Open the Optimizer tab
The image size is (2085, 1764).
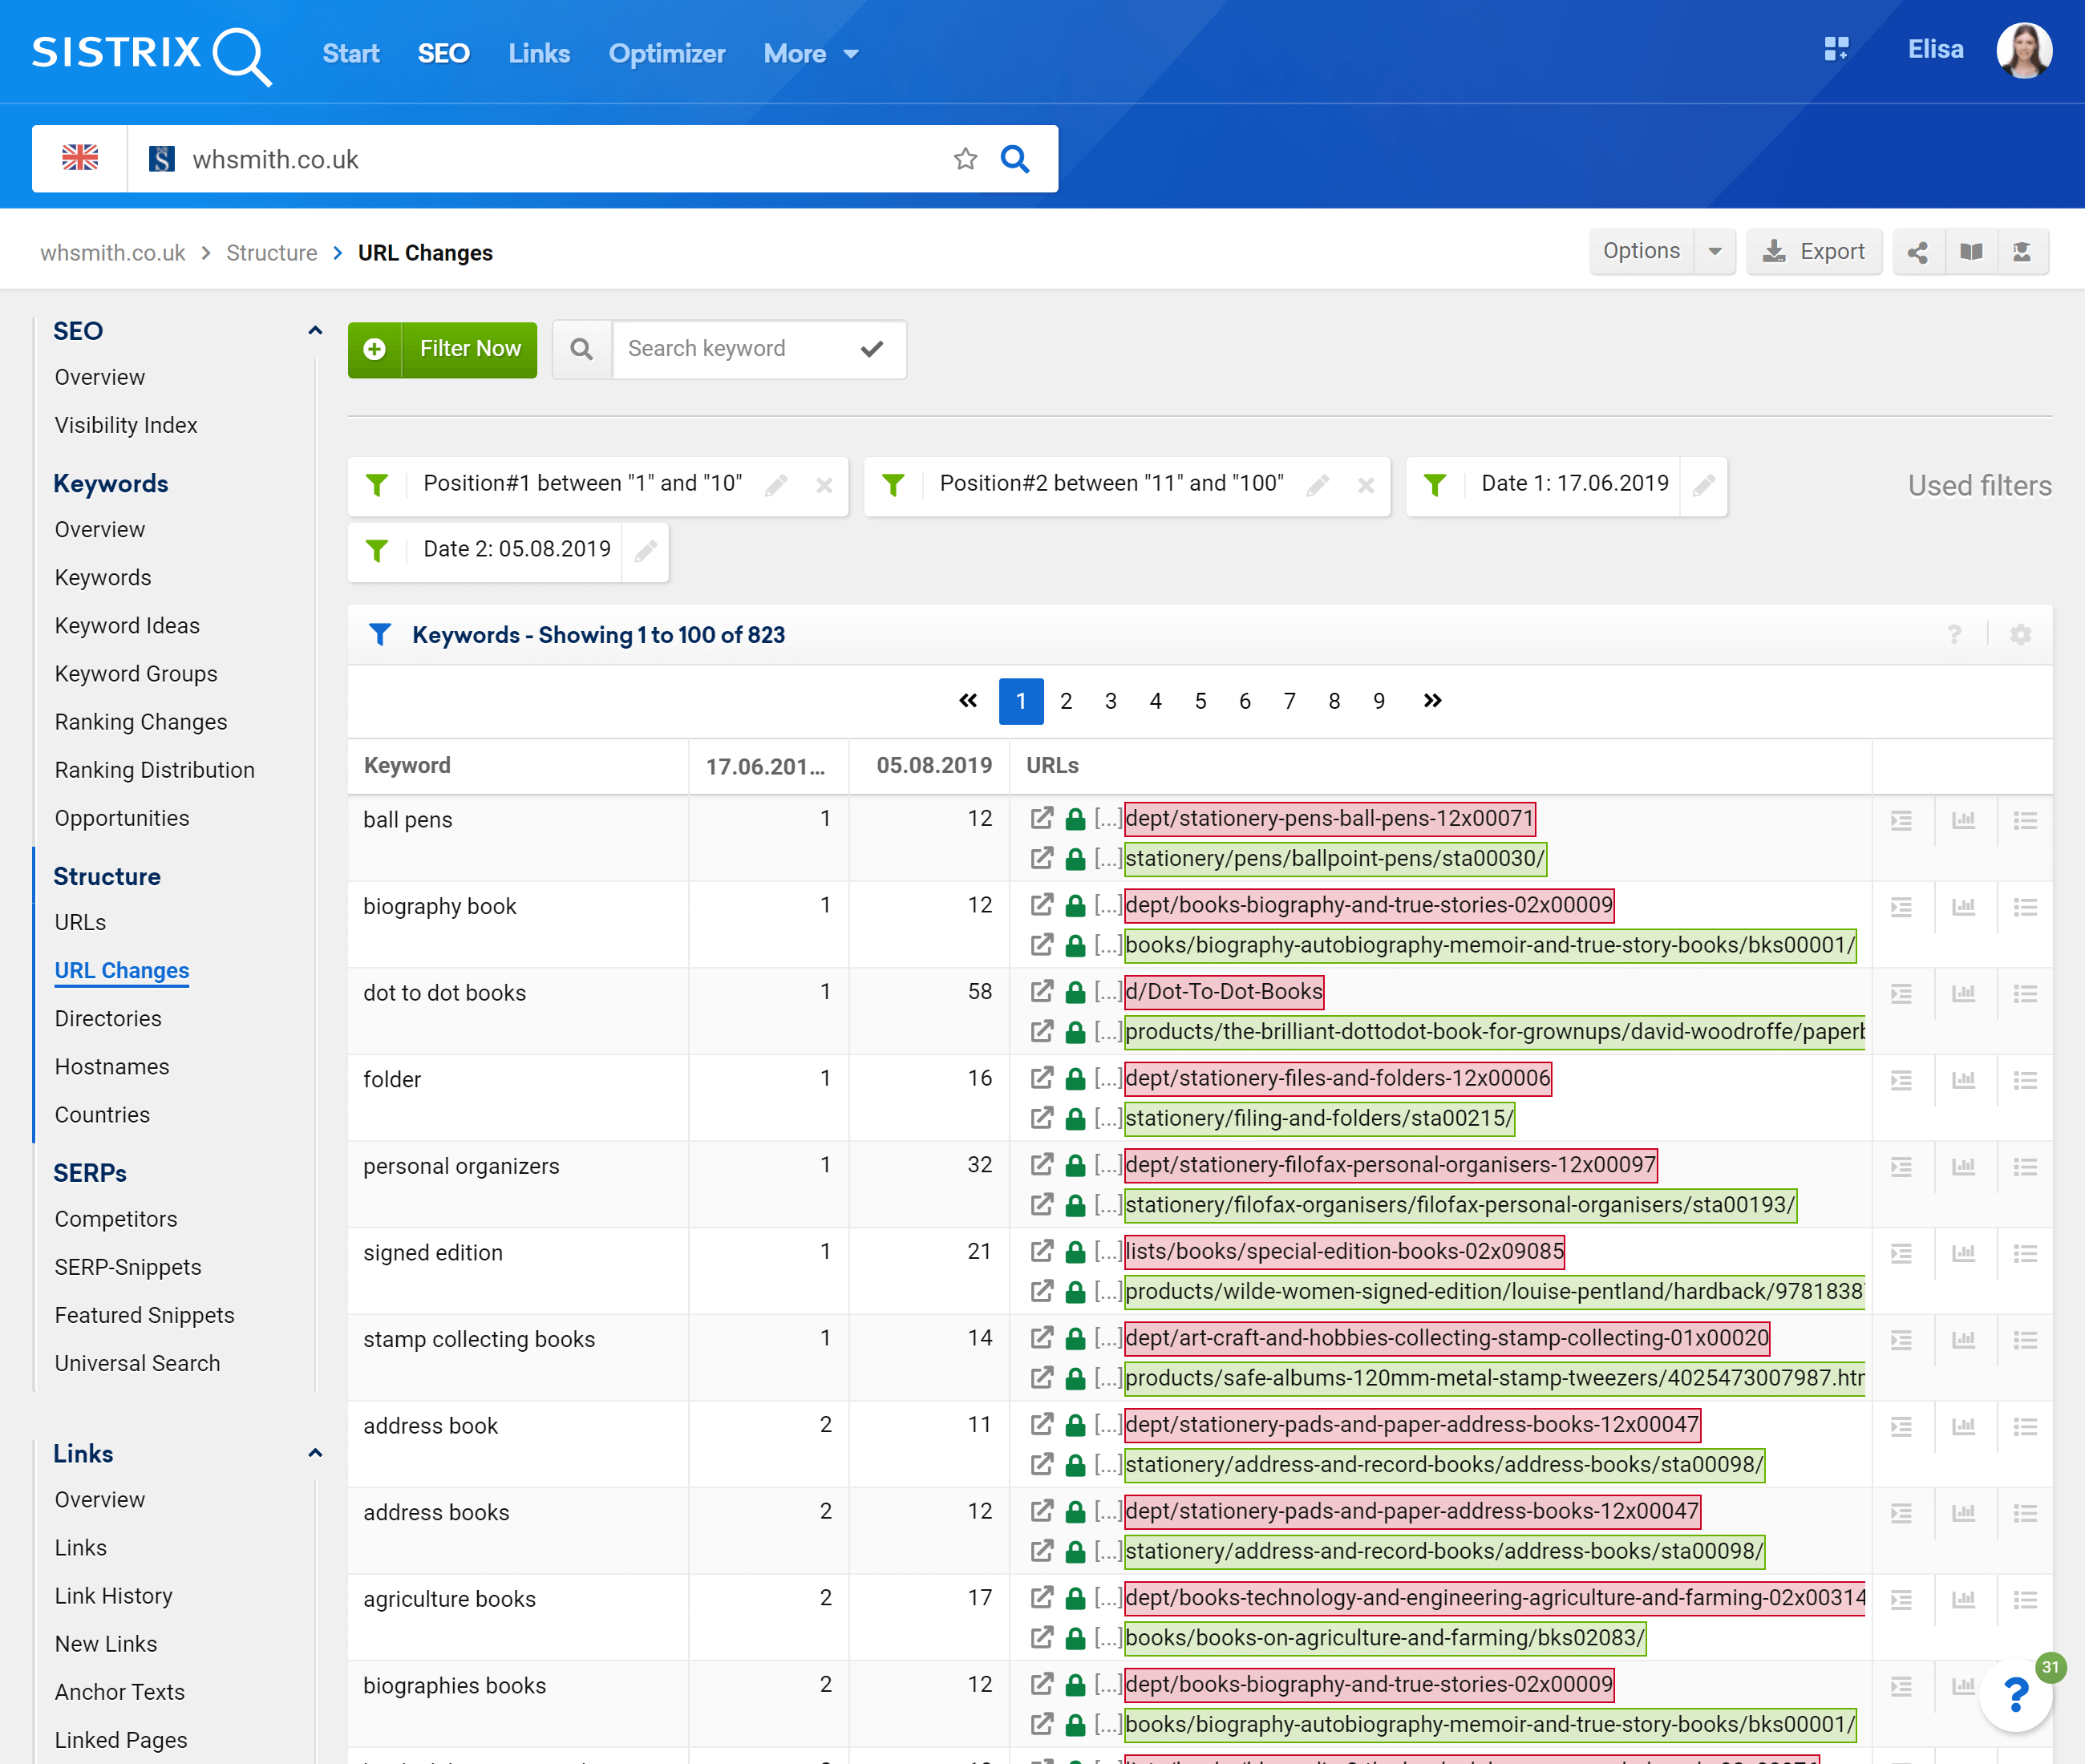[667, 54]
